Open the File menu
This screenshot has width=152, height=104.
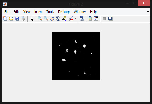[7, 12]
